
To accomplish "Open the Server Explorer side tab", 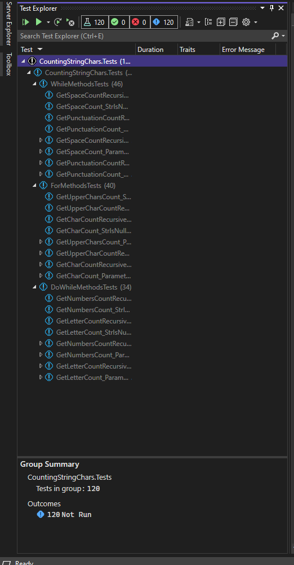I will click(x=9, y=24).
